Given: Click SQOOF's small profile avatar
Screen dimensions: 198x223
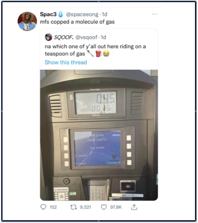Looking at the screenshot, I should click(48, 37).
